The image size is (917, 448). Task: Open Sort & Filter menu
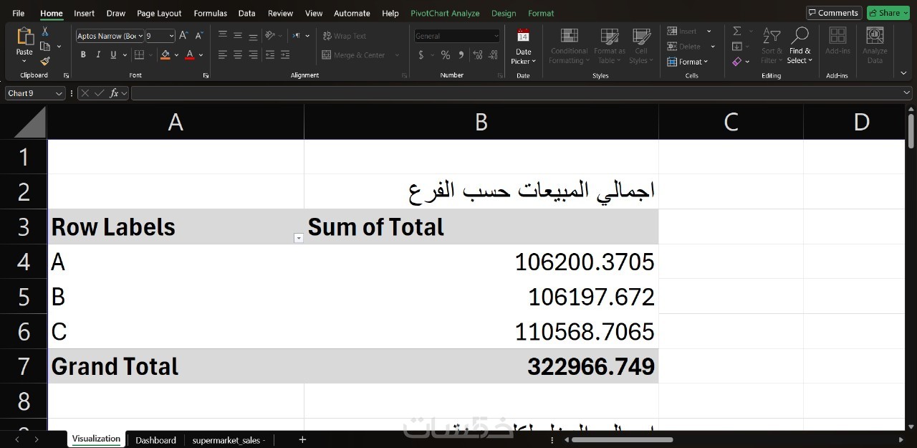[772, 46]
